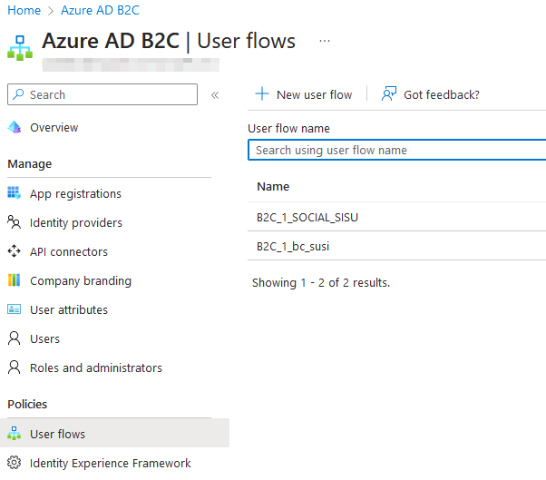Click the Roles and administrators person icon
The width and height of the screenshot is (546, 480).
coord(14,367)
